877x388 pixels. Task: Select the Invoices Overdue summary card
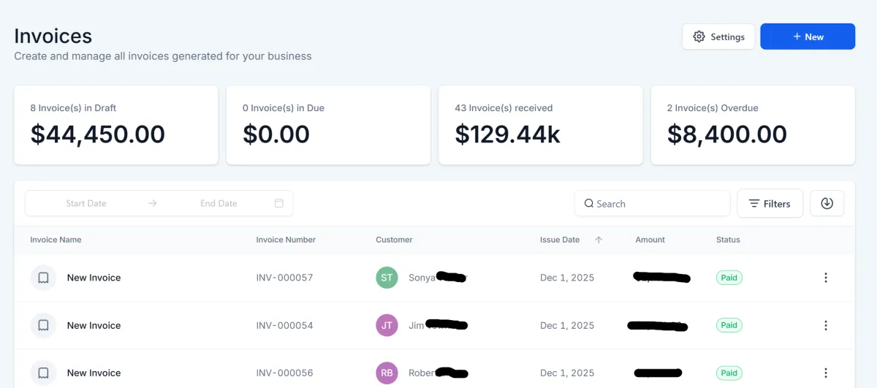pos(752,125)
